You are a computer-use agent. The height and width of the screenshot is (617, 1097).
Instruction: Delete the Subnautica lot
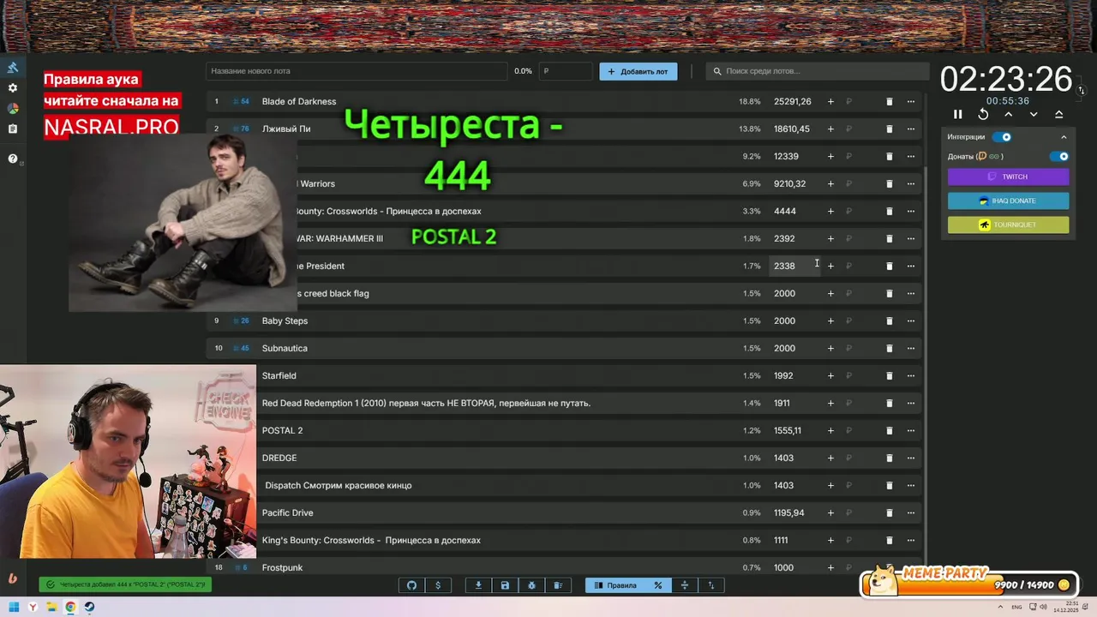(889, 348)
